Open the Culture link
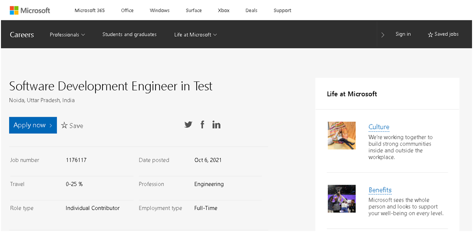The height and width of the screenshot is (232, 473). (379, 127)
